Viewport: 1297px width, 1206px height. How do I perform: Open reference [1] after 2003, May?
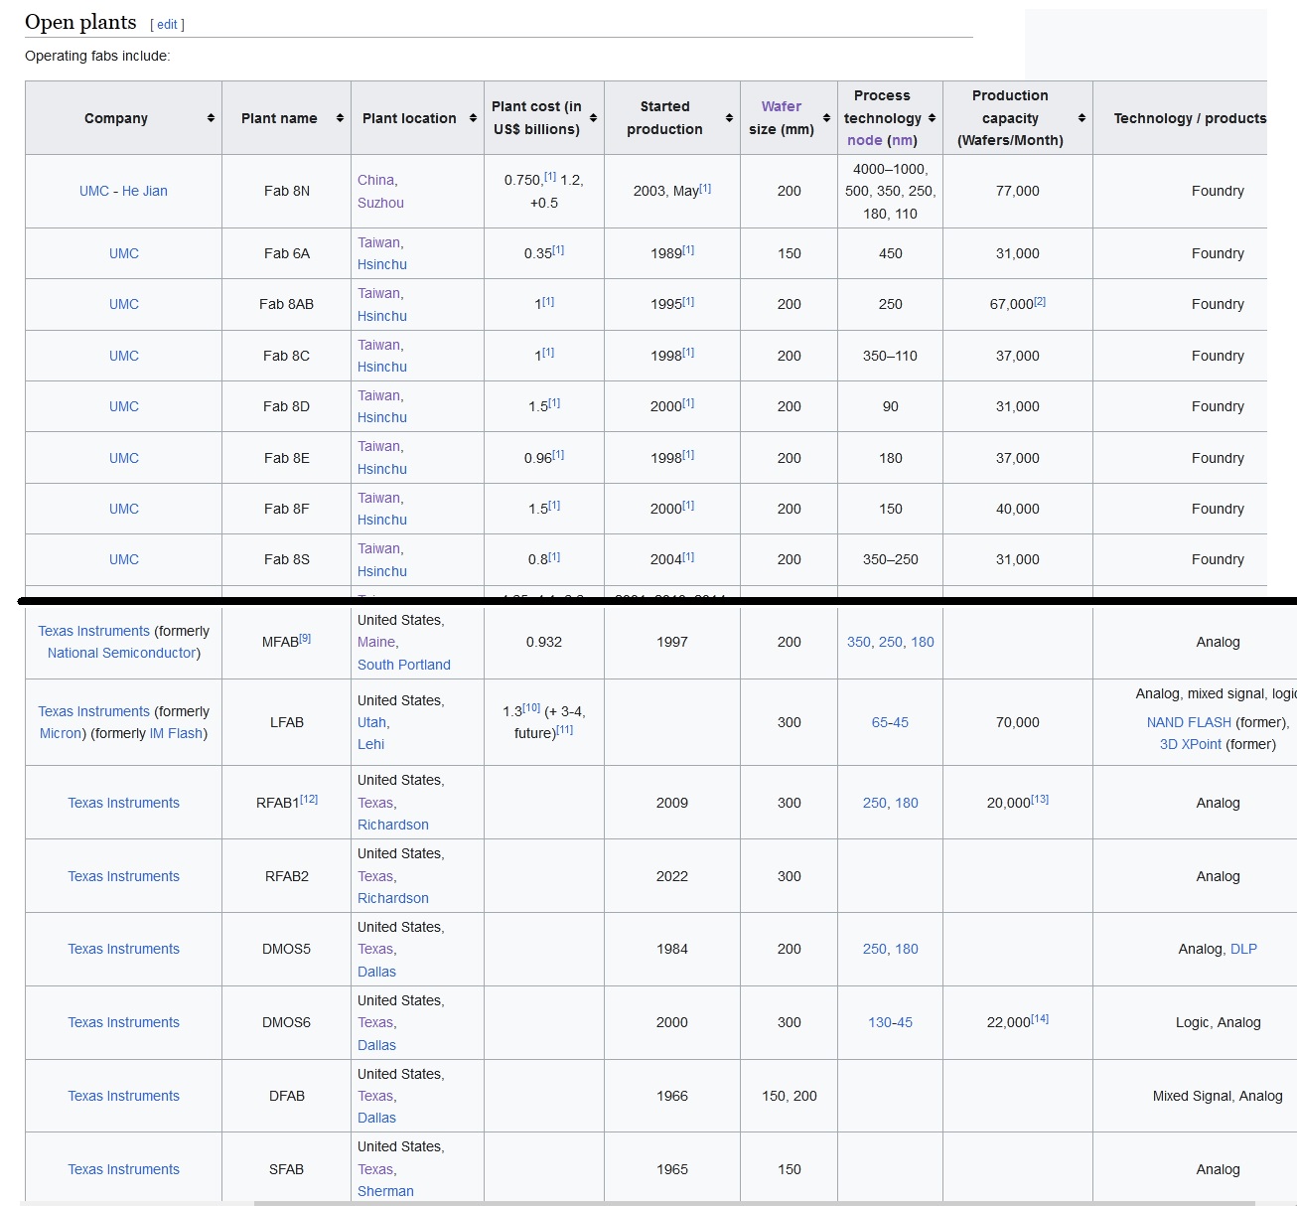tap(705, 188)
